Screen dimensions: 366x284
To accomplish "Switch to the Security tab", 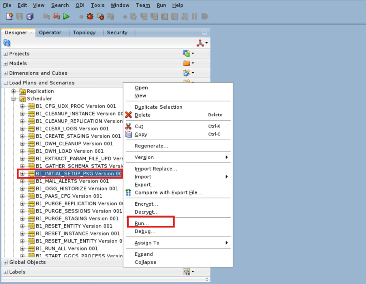I will coord(117,33).
